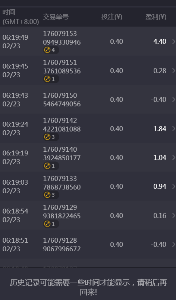The width and height of the screenshot is (176, 300).
Task: Open details arrow beside profit 0.94
Action: click(173, 187)
